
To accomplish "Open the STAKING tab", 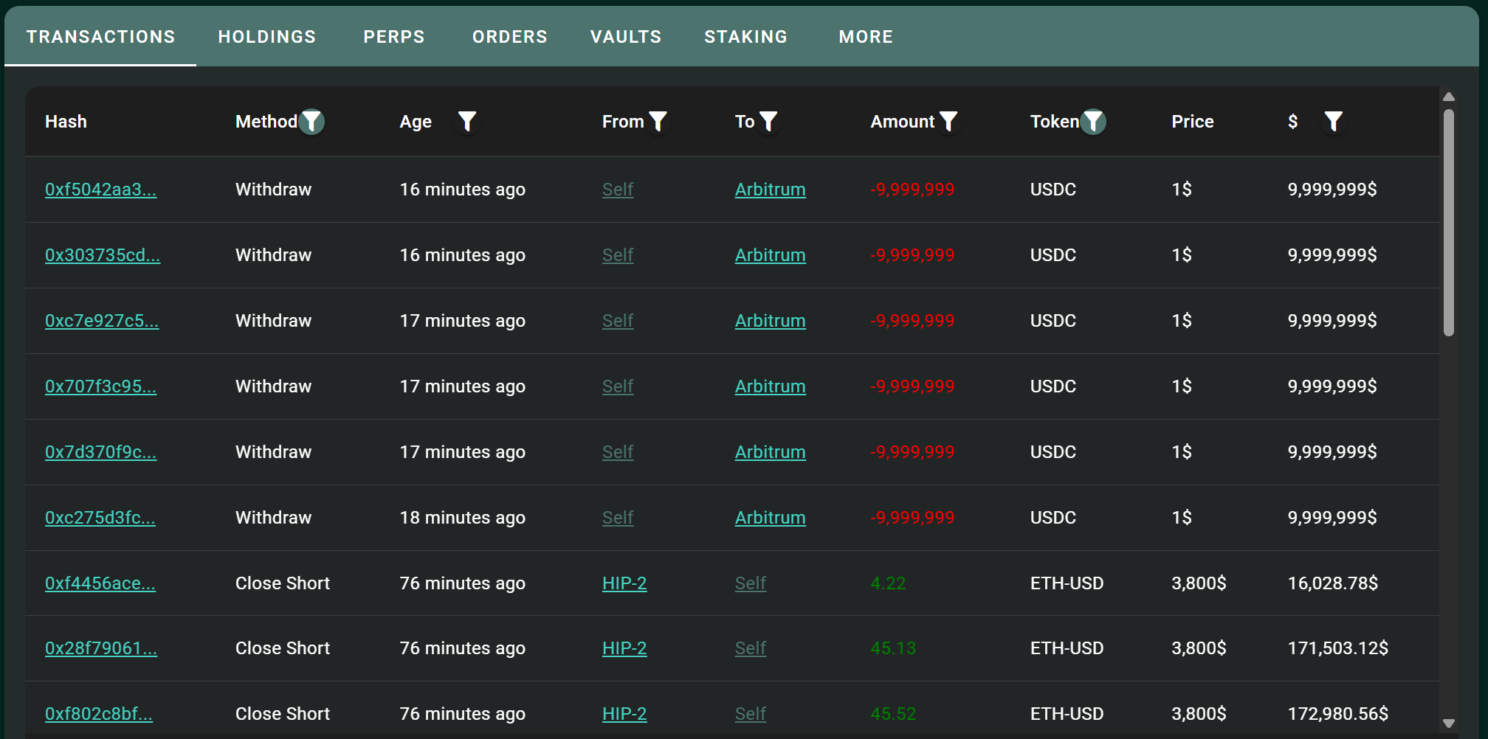I will click(x=745, y=36).
